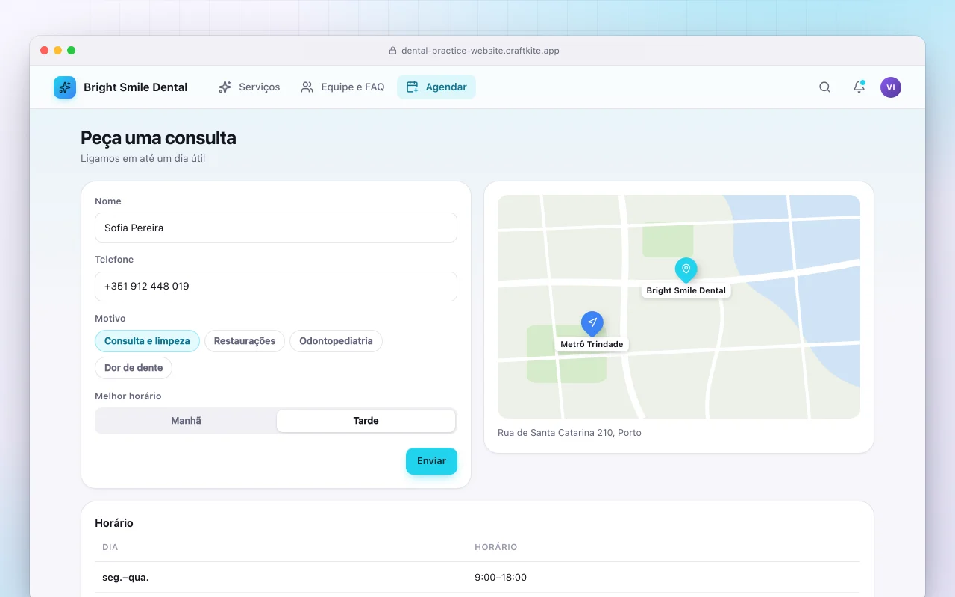
Task: Open the Agendar menu item
Action: [x=436, y=87]
